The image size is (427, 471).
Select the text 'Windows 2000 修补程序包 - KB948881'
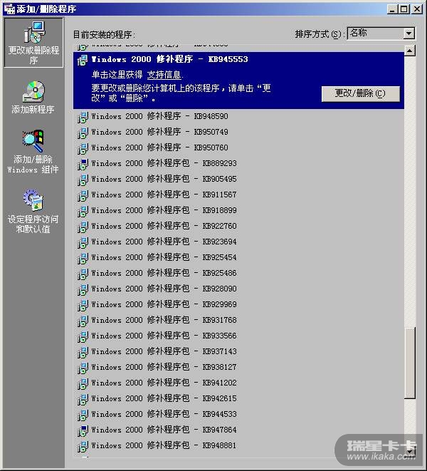pyautogui.click(x=164, y=445)
